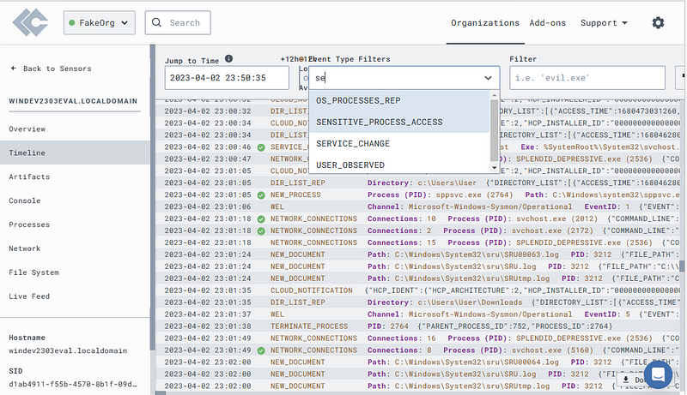Click the back arrow beside Back to Sensors
This screenshot has width=687, height=395.
[14, 69]
